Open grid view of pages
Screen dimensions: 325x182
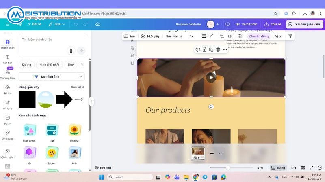(303, 168)
